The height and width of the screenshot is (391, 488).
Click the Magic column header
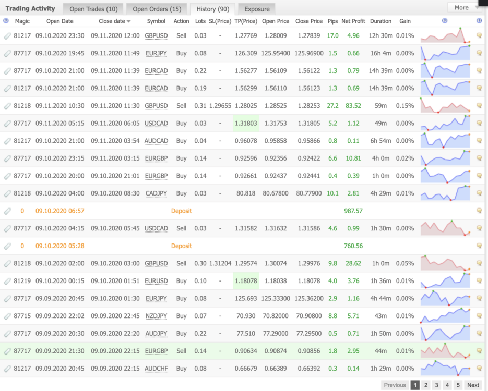[22, 21]
